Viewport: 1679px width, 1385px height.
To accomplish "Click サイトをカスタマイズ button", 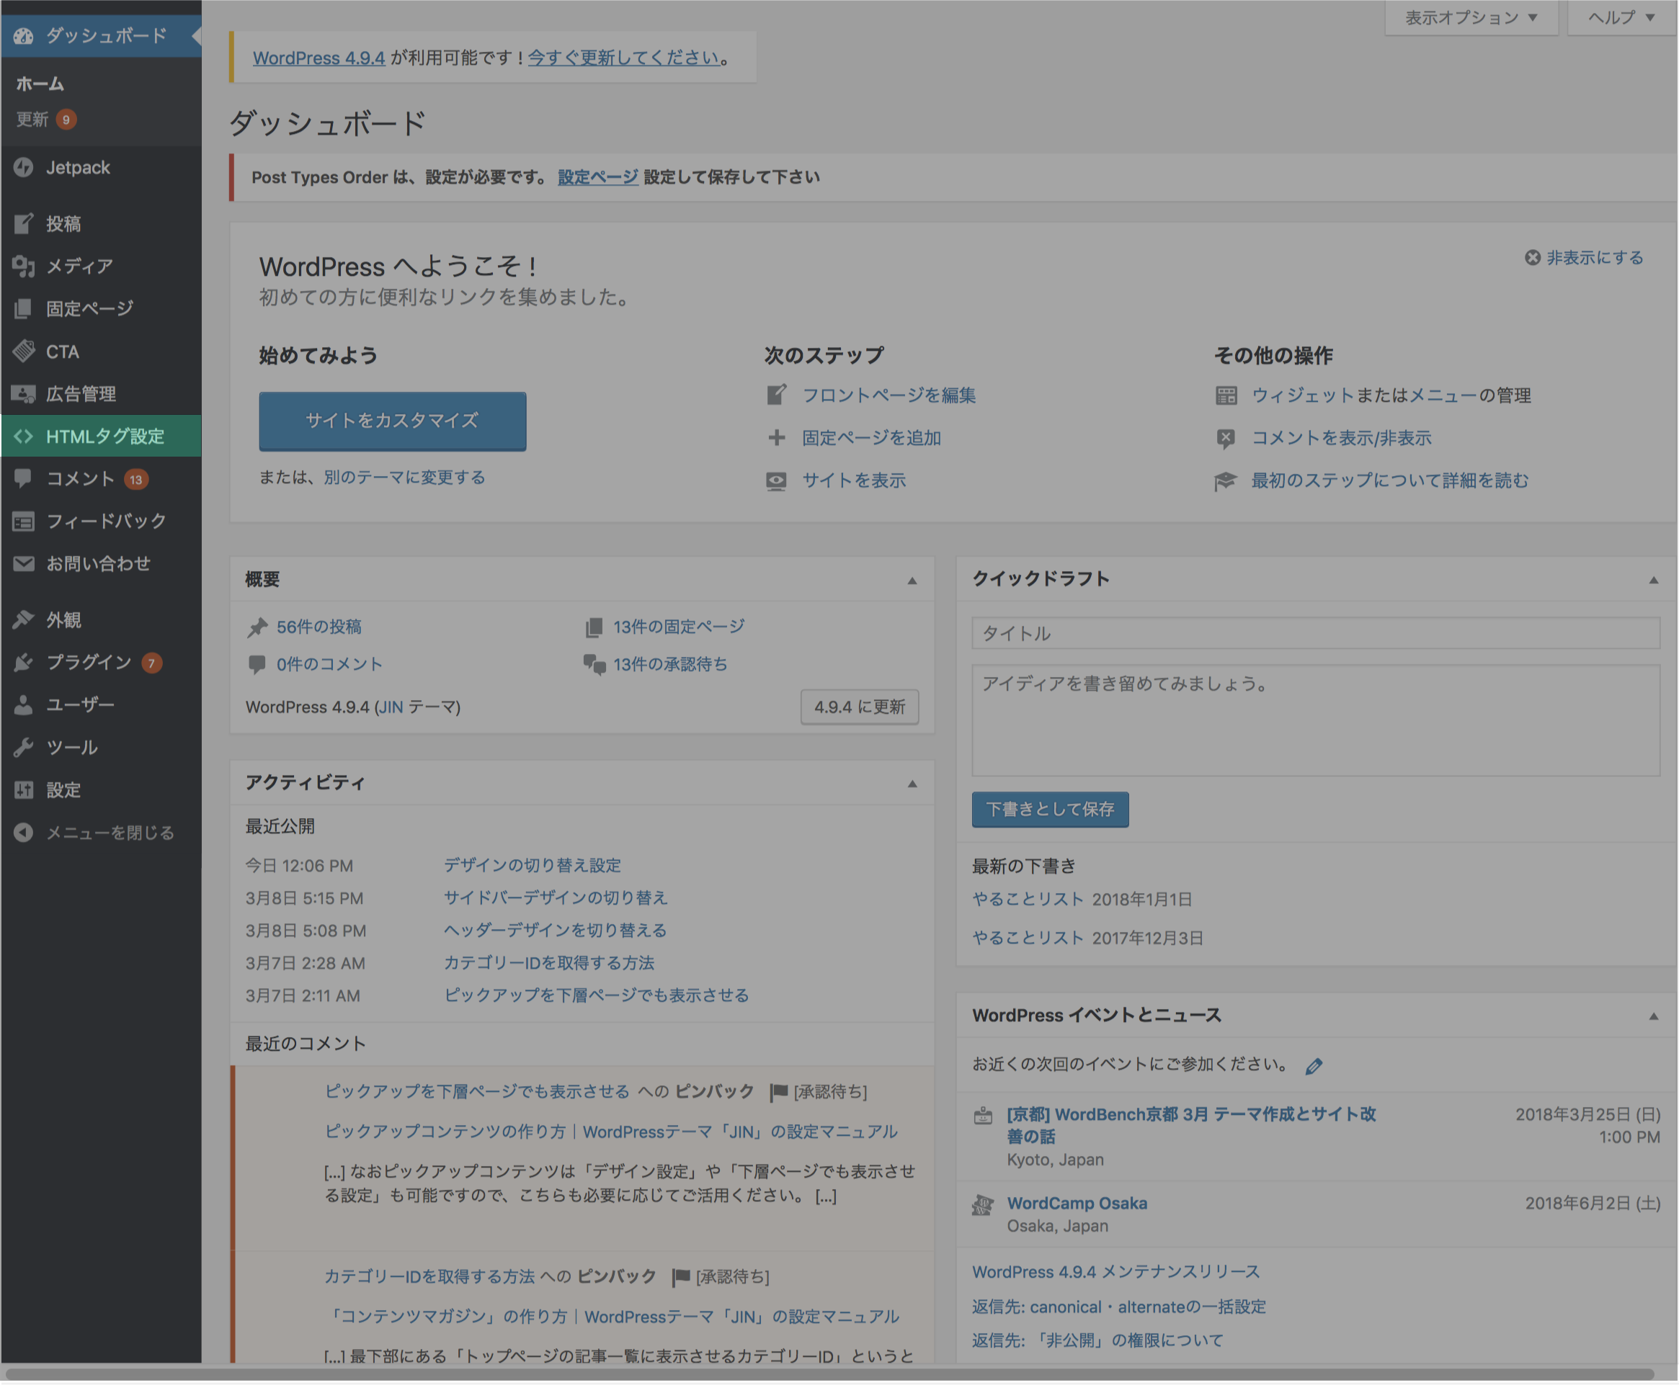I will coord(393,421).
